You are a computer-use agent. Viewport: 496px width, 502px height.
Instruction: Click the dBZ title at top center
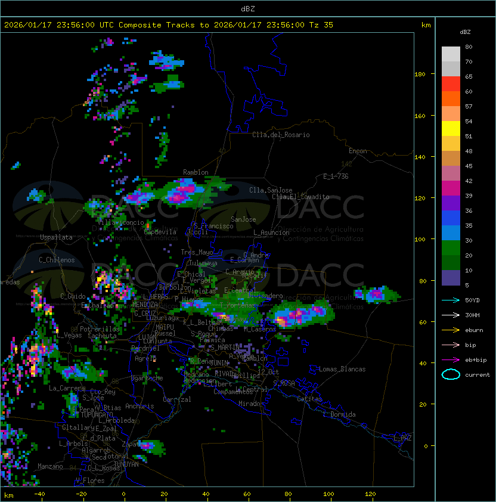pos(248,9)
